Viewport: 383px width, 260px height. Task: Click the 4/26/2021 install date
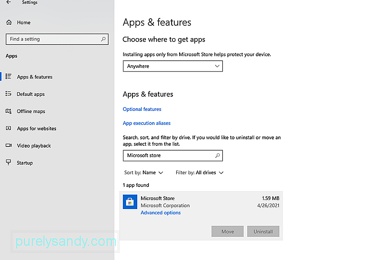(x=268, y=205)
